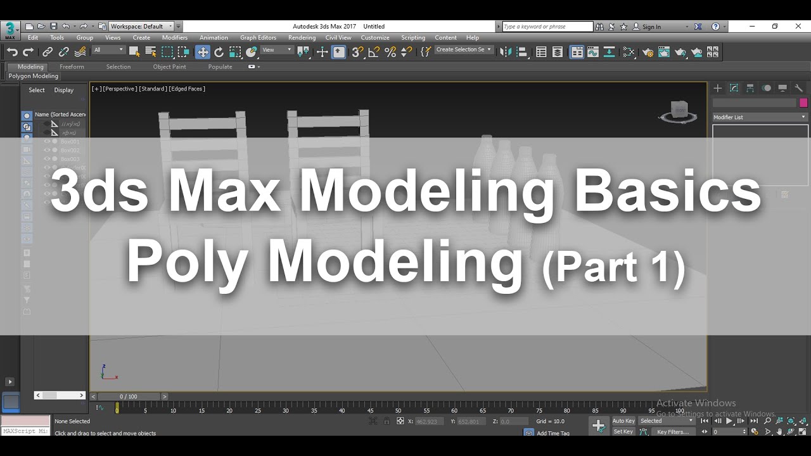This screenshot has height=456, width=811.
Task: Activate the Select and Move tool
Action: pyautogui.click(x=203, y=52)
